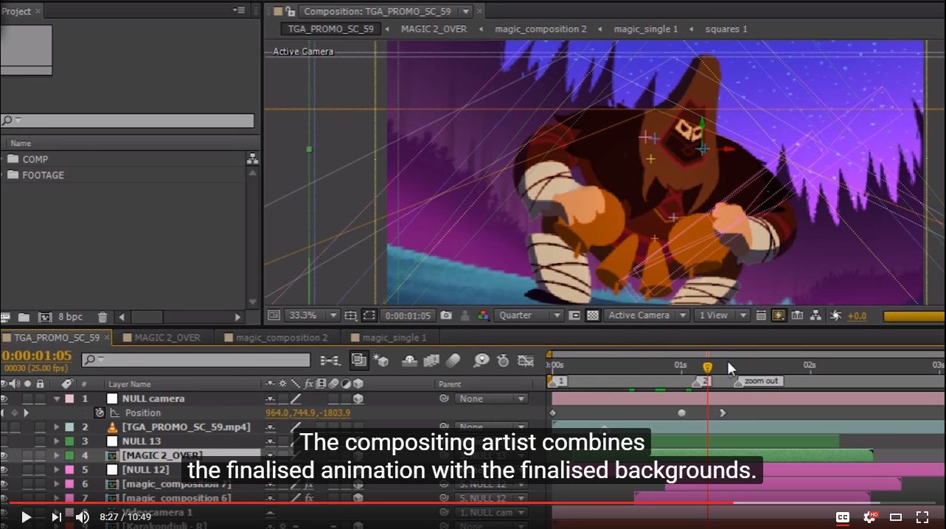Screen dimensions: 946x529
Task: Open Quarter resolution dropdown
Action: (529, 315)
